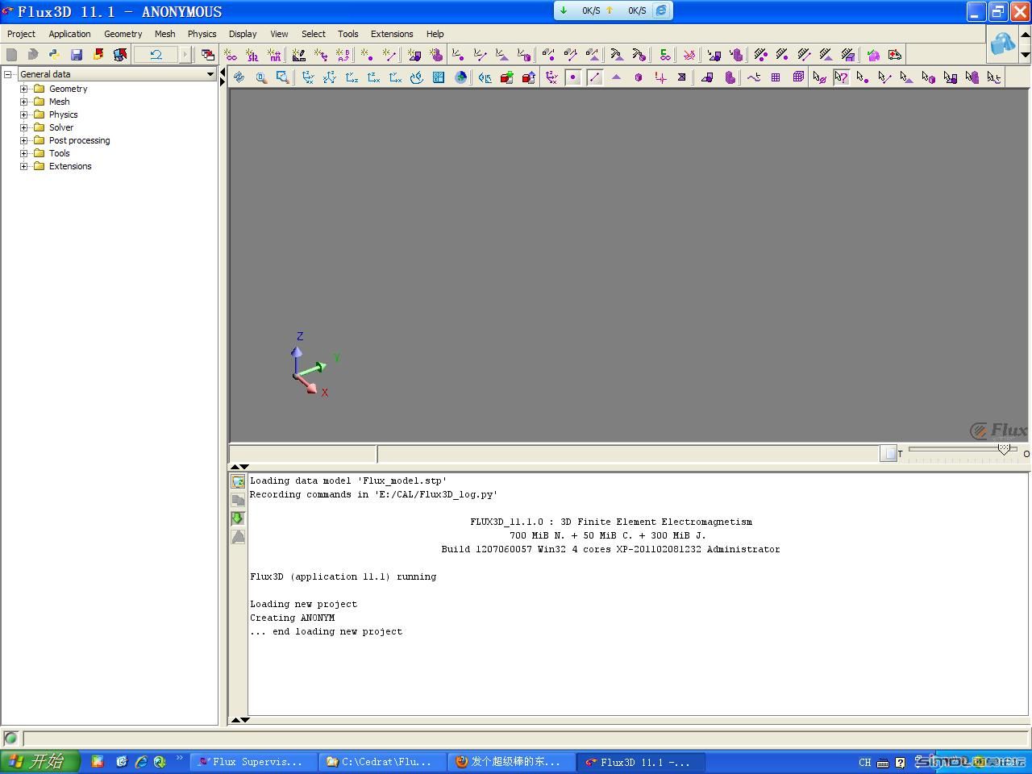Click the new line creation icon

pos(389,55)
